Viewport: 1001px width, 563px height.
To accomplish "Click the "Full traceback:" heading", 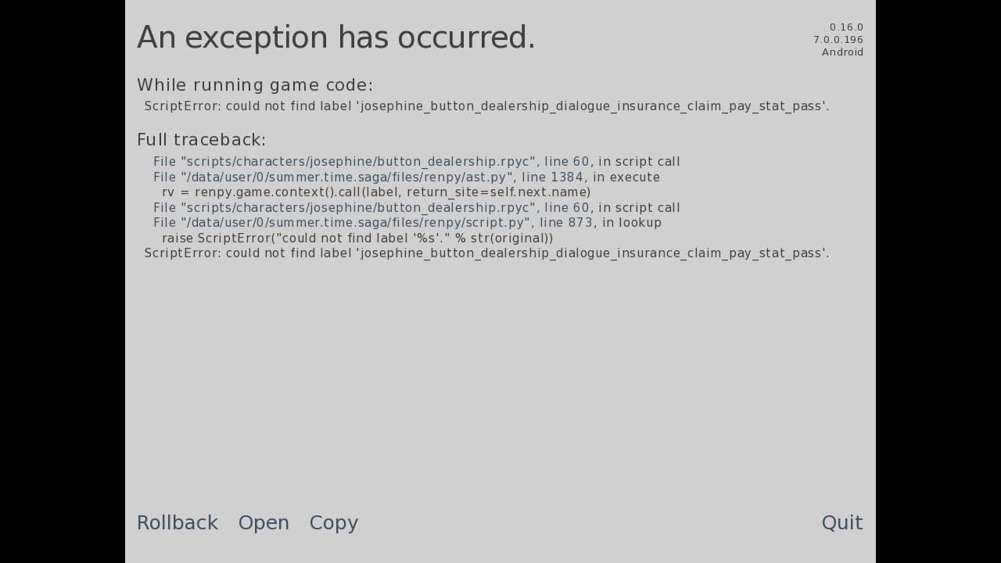I will coord(201,140).
